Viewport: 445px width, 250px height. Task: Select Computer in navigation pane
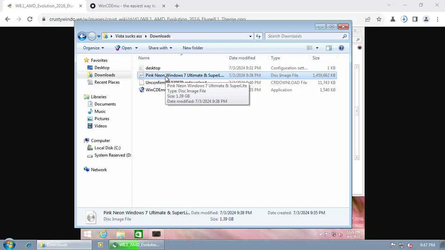click(x=100, y=141)
